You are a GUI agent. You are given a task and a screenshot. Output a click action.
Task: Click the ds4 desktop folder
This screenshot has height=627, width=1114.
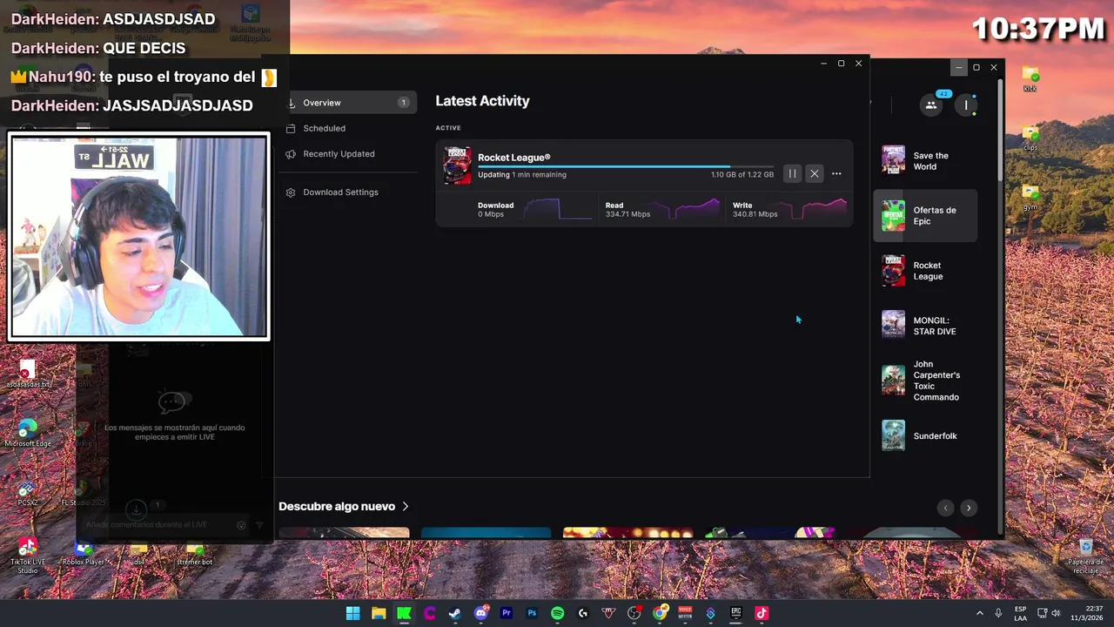(138, 553)
